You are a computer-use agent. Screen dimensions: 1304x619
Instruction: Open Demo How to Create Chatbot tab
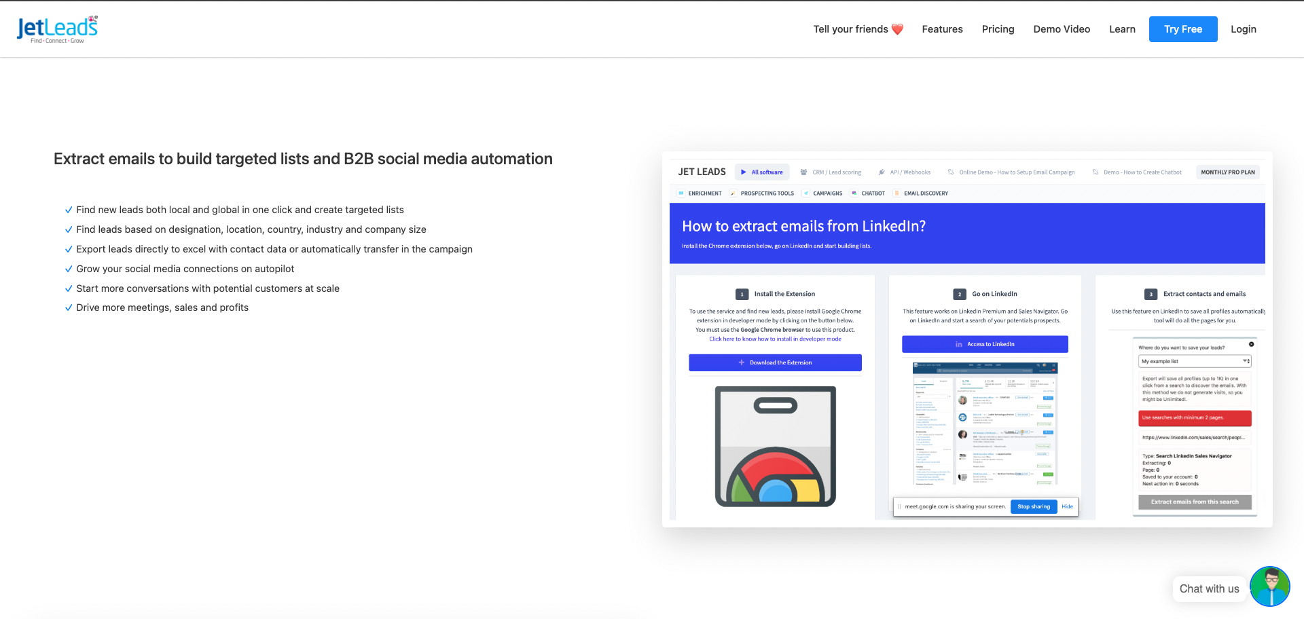[1137, 172]
